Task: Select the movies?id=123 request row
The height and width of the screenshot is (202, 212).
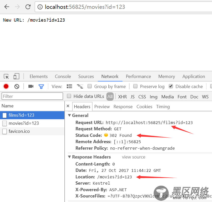Action: click(x=32, y=123)
